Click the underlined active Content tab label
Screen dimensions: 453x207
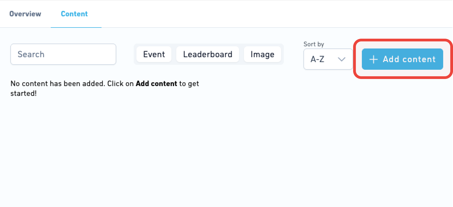point(74,14)
